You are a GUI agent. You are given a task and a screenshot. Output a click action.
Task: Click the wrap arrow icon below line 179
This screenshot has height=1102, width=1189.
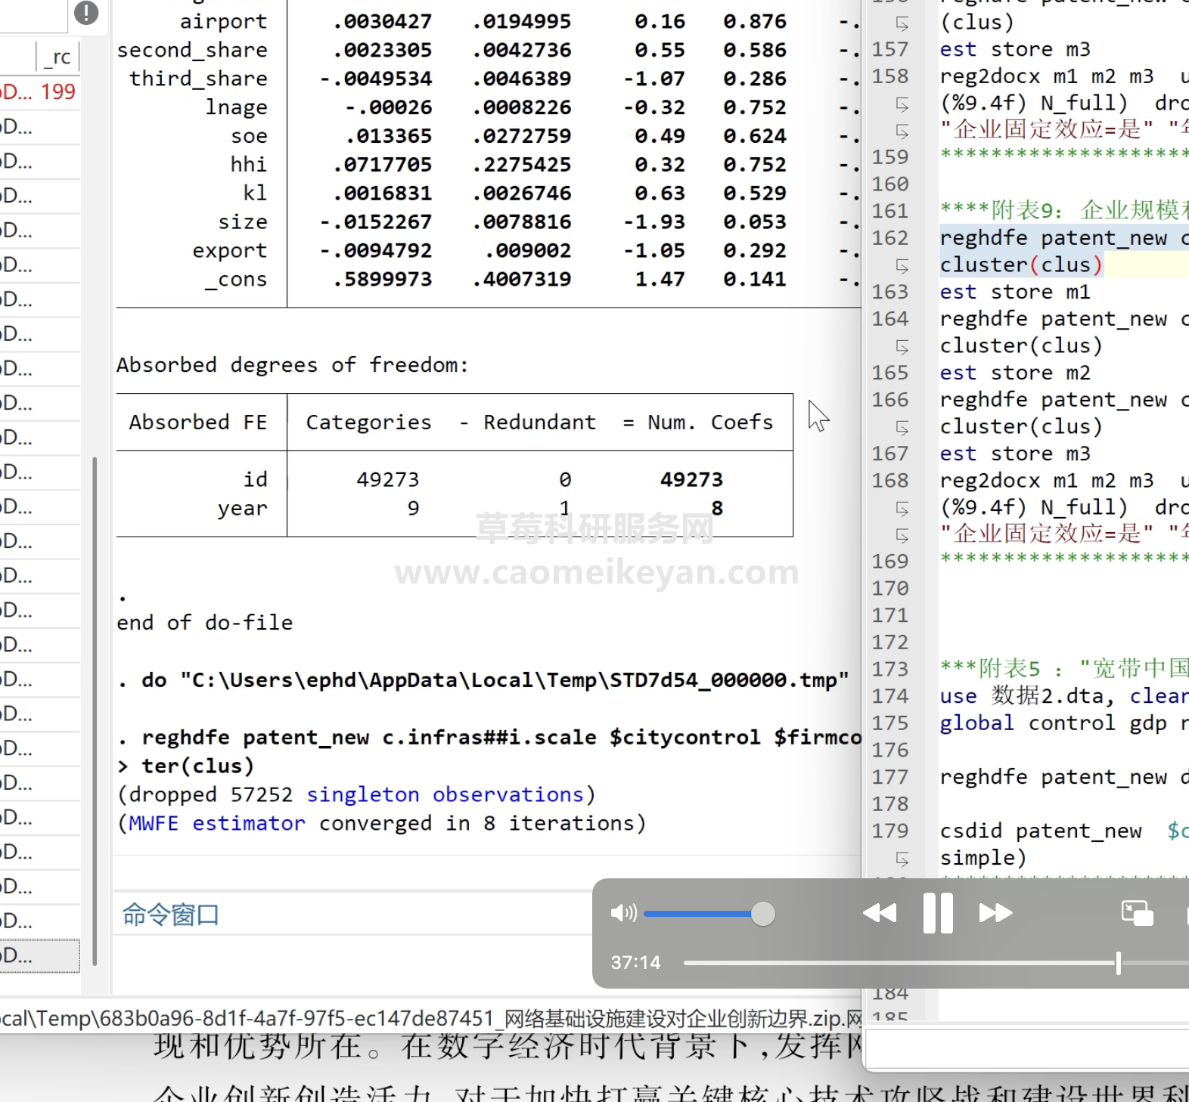[x=902, y=859]
